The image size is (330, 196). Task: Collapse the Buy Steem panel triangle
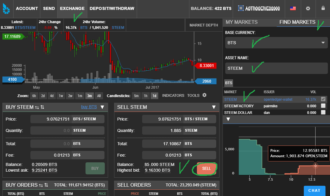[102, 107]
